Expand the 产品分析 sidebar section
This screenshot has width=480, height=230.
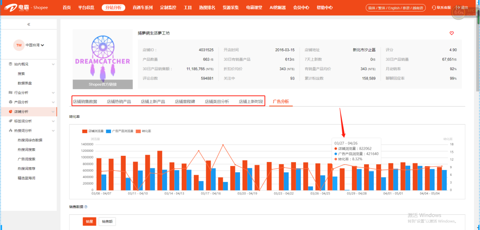pos(53,102)
